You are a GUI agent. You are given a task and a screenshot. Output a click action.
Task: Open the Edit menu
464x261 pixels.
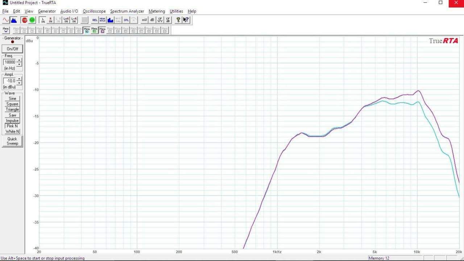(x=17, y=11)
